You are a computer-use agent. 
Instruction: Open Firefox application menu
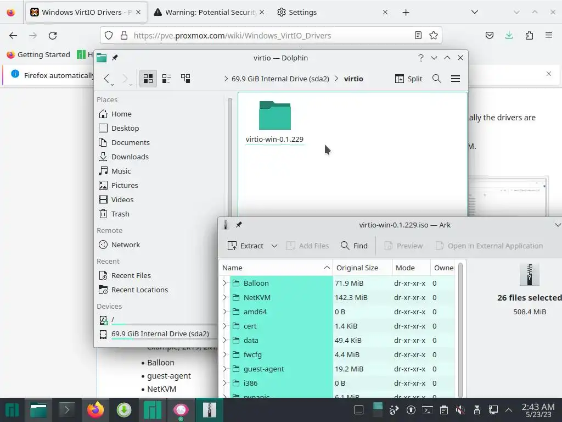[x=549, y=35]
